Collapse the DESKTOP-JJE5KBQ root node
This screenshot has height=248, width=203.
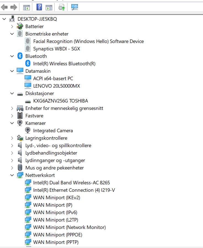(x=4, y=19)
